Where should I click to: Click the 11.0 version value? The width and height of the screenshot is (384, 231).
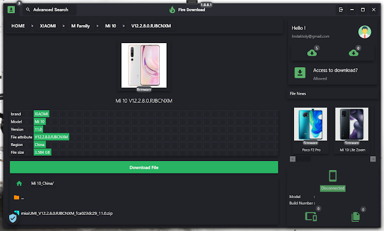tap(38, 129)
